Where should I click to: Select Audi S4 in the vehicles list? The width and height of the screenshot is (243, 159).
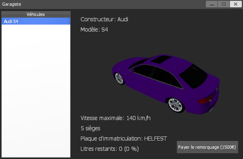[36, 21]
